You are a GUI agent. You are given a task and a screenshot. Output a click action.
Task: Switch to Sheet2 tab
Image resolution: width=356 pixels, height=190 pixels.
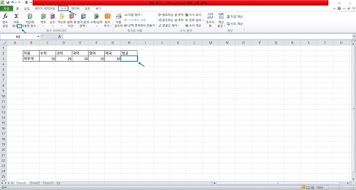pyautogui.click(x=35, y=183)
